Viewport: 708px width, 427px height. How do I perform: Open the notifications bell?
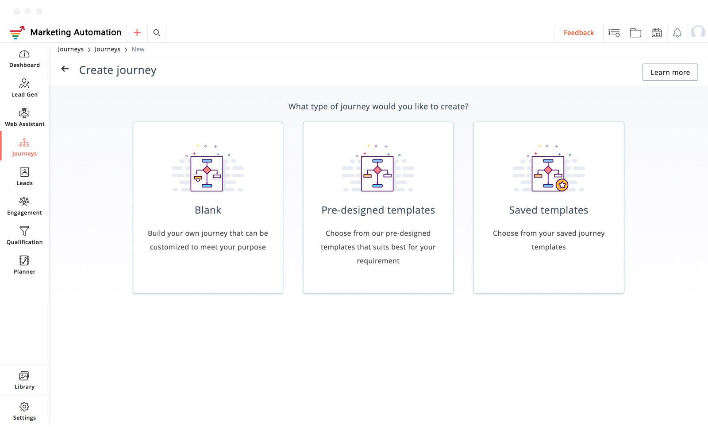point(677,33)
